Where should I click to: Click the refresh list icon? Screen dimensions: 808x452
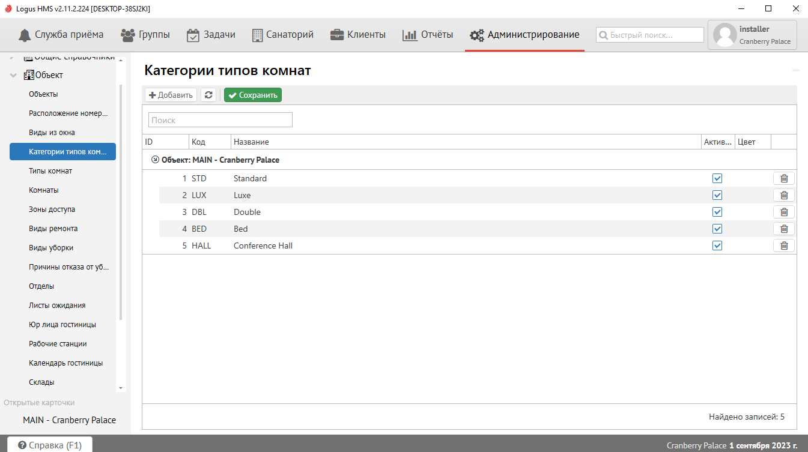208,95
